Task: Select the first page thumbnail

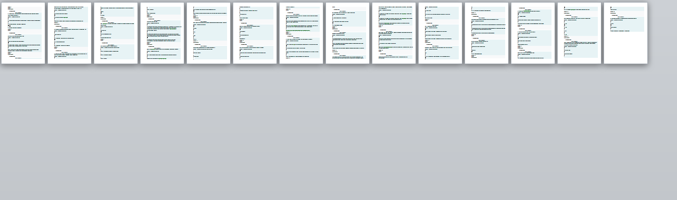Action: pyautogui.click(x=23, y=33)
